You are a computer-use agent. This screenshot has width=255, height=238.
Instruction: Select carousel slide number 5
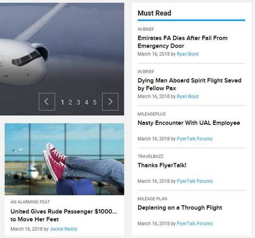94,102
